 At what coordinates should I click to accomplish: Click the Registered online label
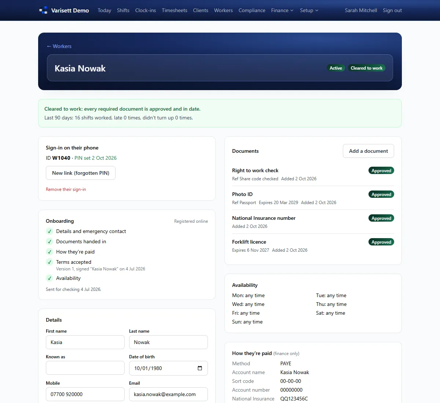[x=191, y=221]
